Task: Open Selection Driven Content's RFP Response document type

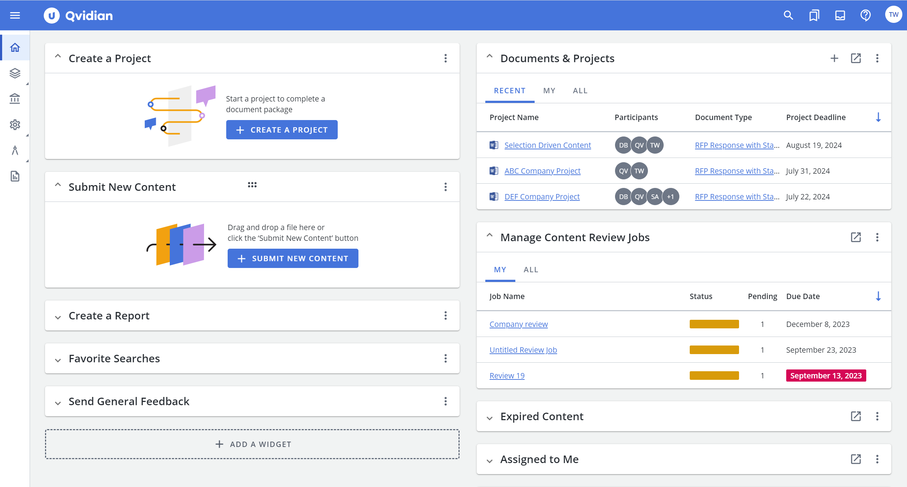Action: coord(737,145)
